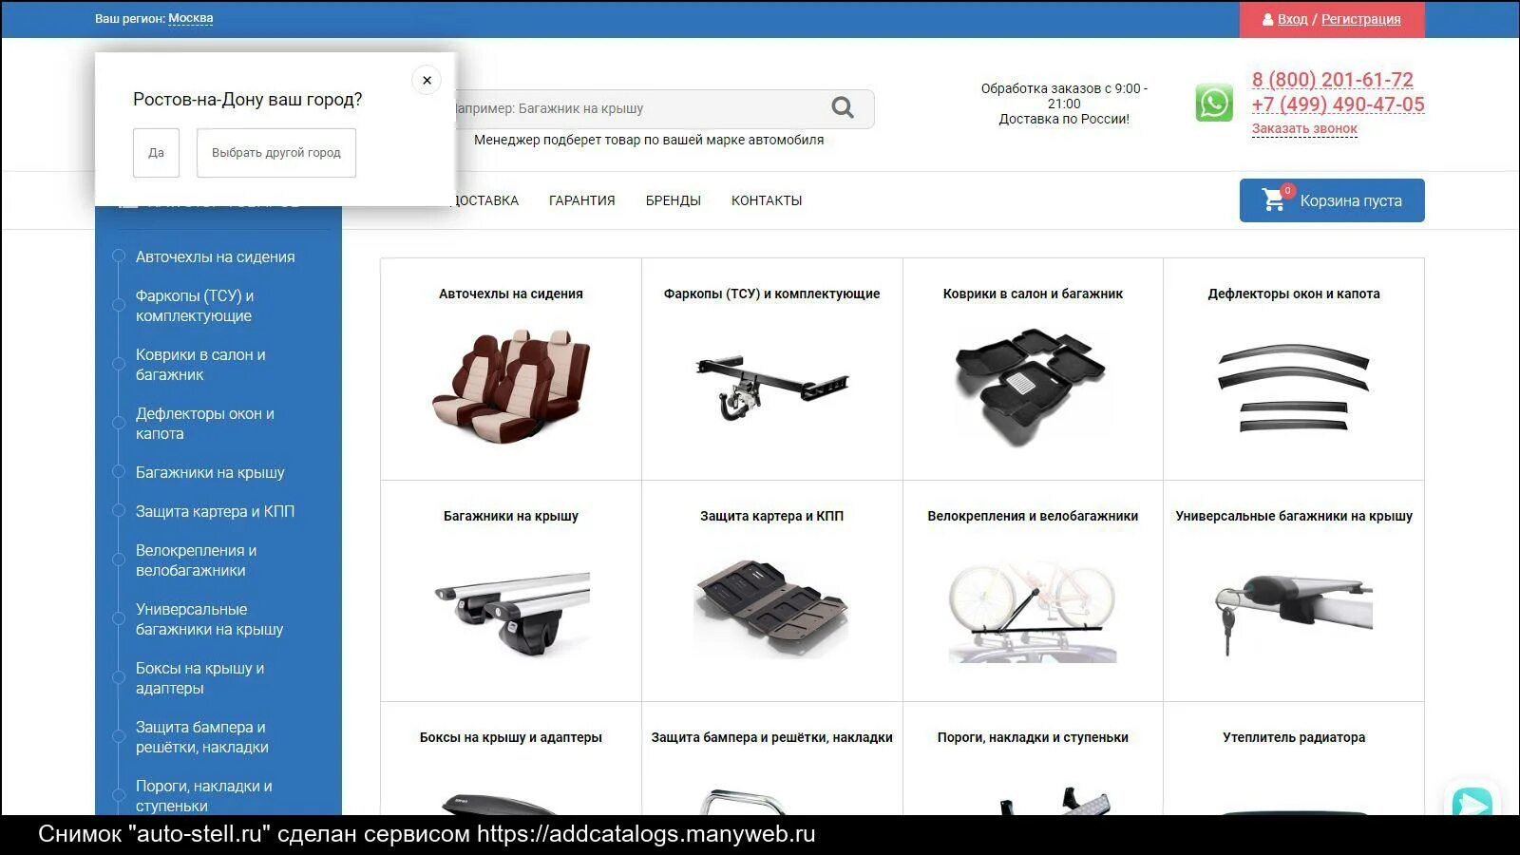
Task: Select Боксы на крышу и адаптеры in sidebar
Action: [199, 678]
